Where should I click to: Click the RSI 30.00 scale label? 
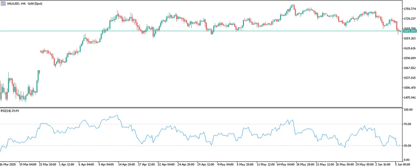click(407, 146)
